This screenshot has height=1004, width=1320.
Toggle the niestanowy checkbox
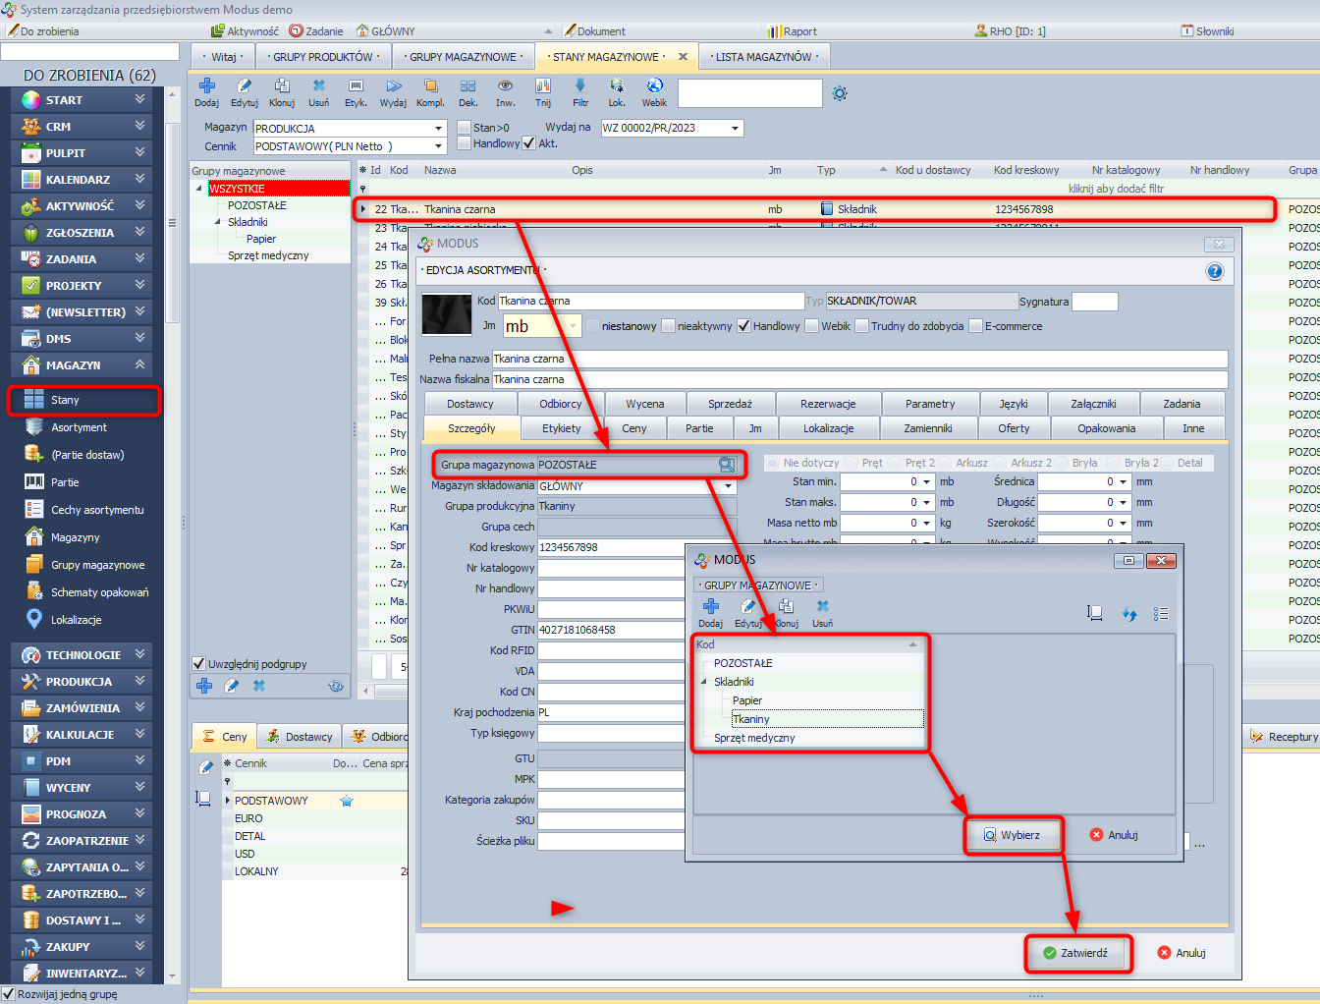[x=593, y=326]
